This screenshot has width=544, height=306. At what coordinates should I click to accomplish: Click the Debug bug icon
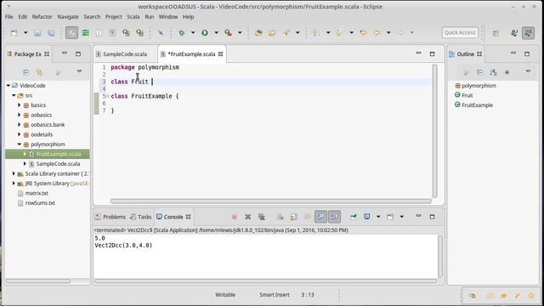point(181,32)
